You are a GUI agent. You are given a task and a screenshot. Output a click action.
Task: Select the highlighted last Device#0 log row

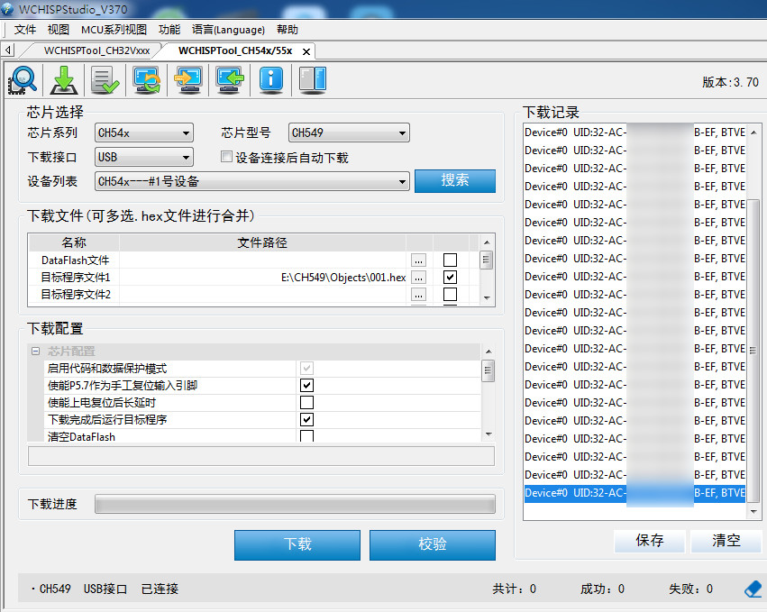[x=635, y=493]
